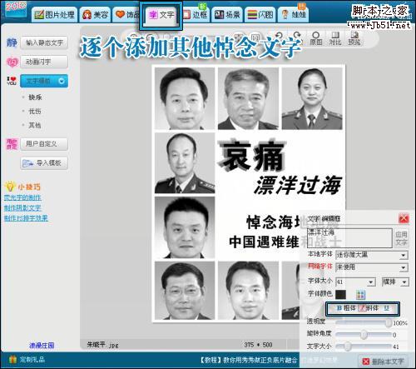Viewport: 416px width, 369px height.
Task: Select the 中国遇难维和 text line on canvas
Action: tap(264, 242)
